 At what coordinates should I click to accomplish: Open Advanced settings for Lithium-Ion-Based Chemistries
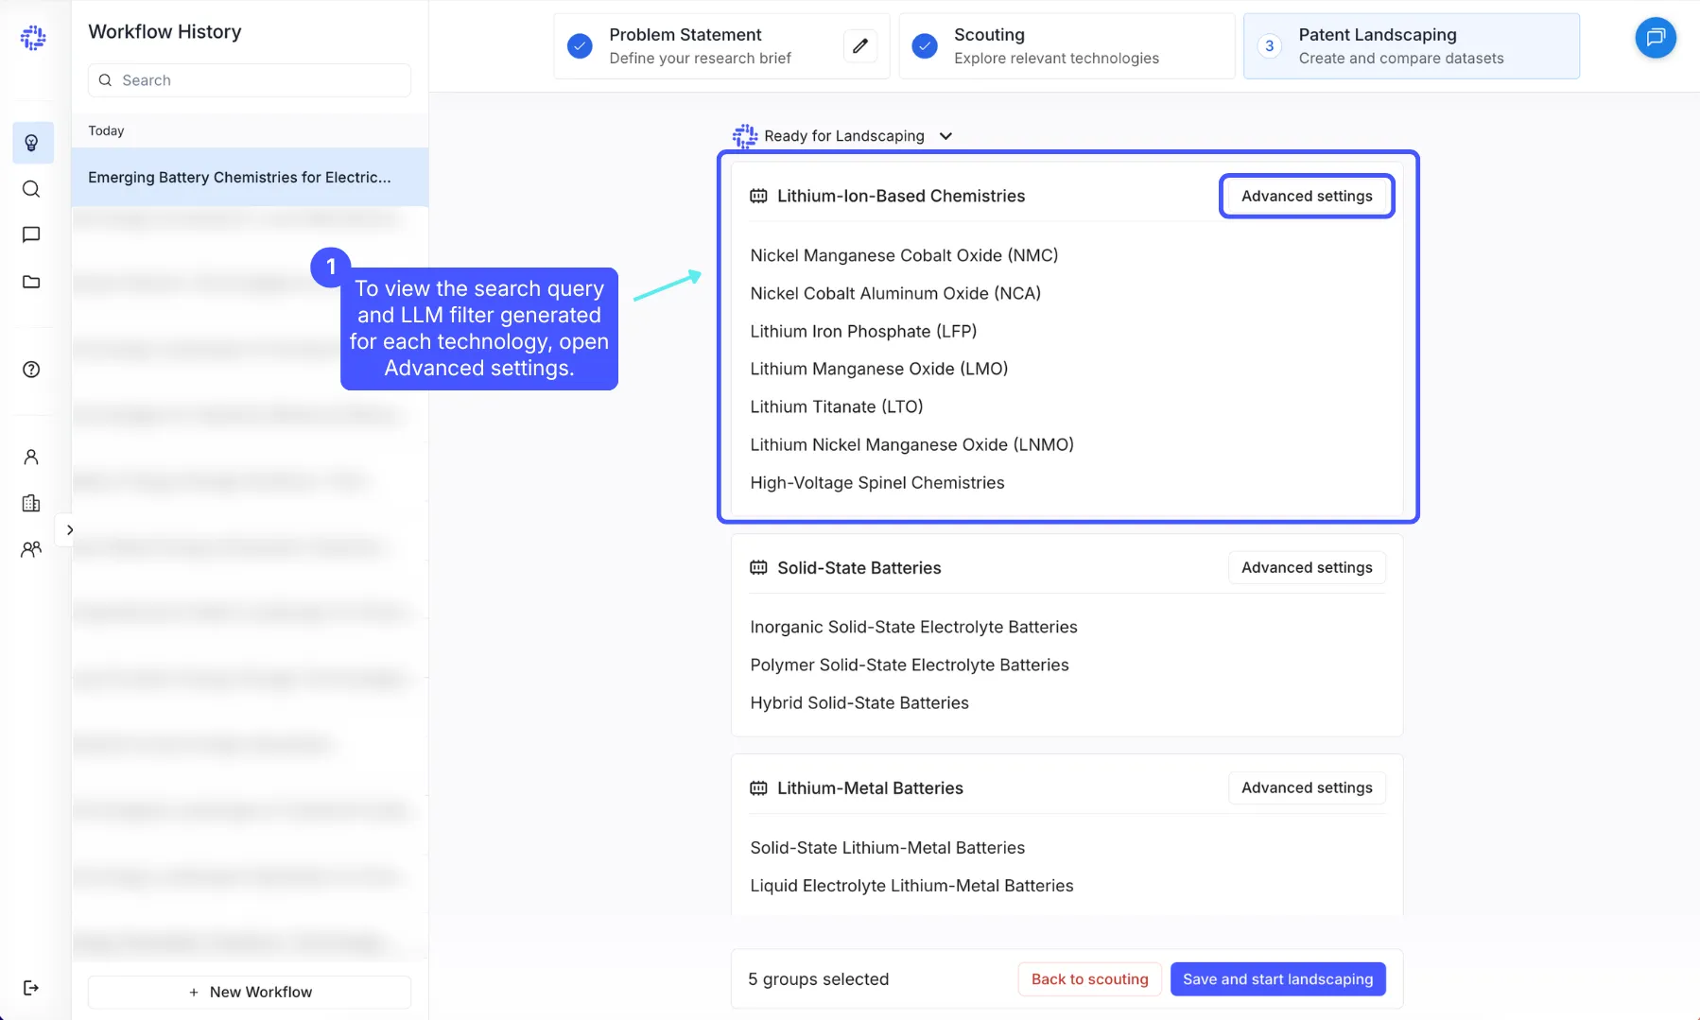pyautogui.click(x=1307, y=196)
